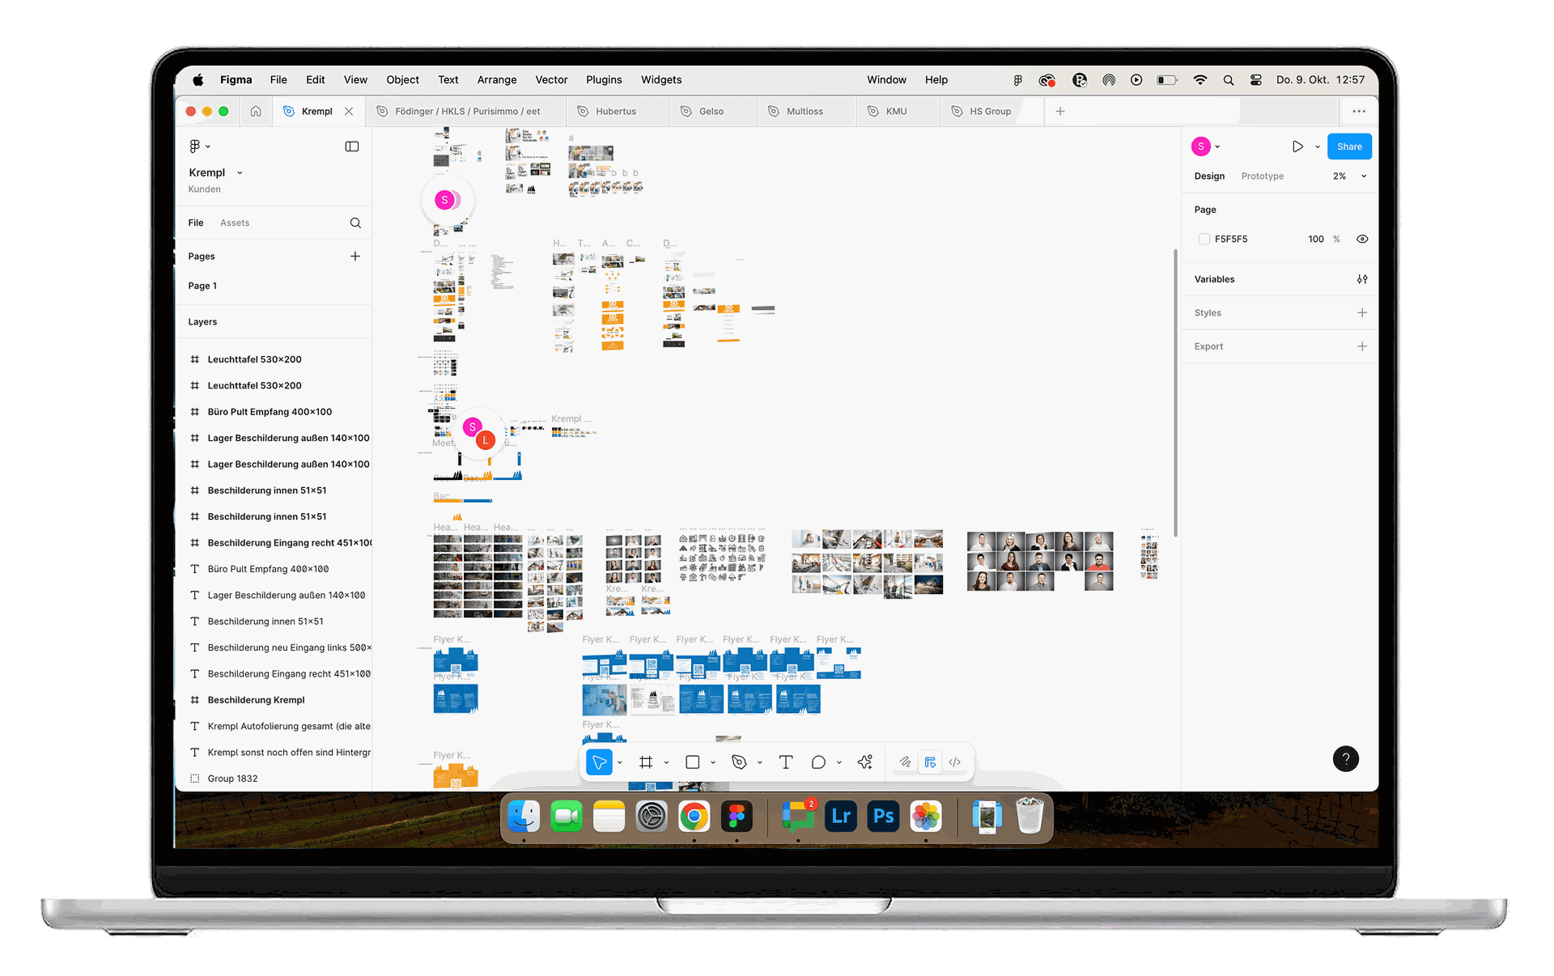Click the F5F5F5 page color swatch
1554x976 pixels.
[x=1204, y=239]
